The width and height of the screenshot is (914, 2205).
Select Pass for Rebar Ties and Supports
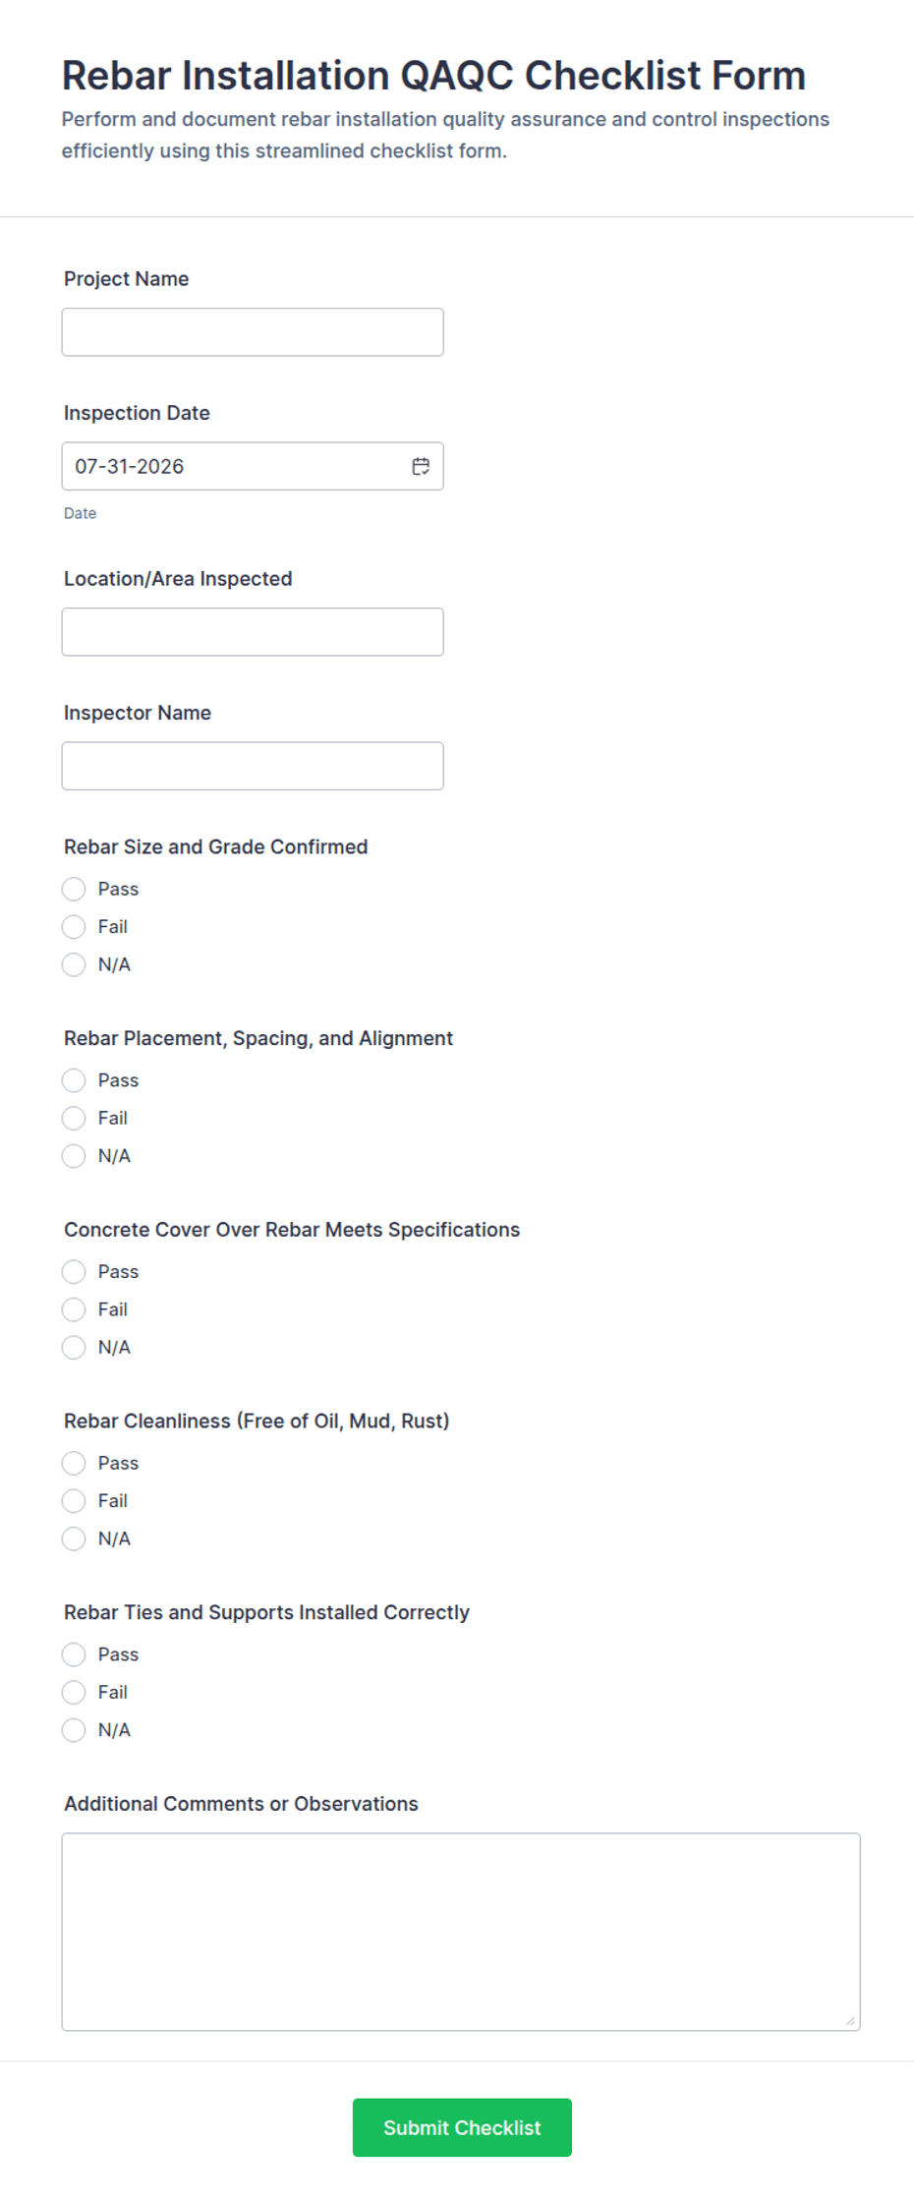click(74, 1654)
